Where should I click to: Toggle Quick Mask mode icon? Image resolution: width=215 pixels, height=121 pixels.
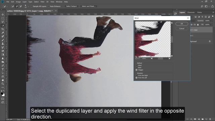(3, 99)
